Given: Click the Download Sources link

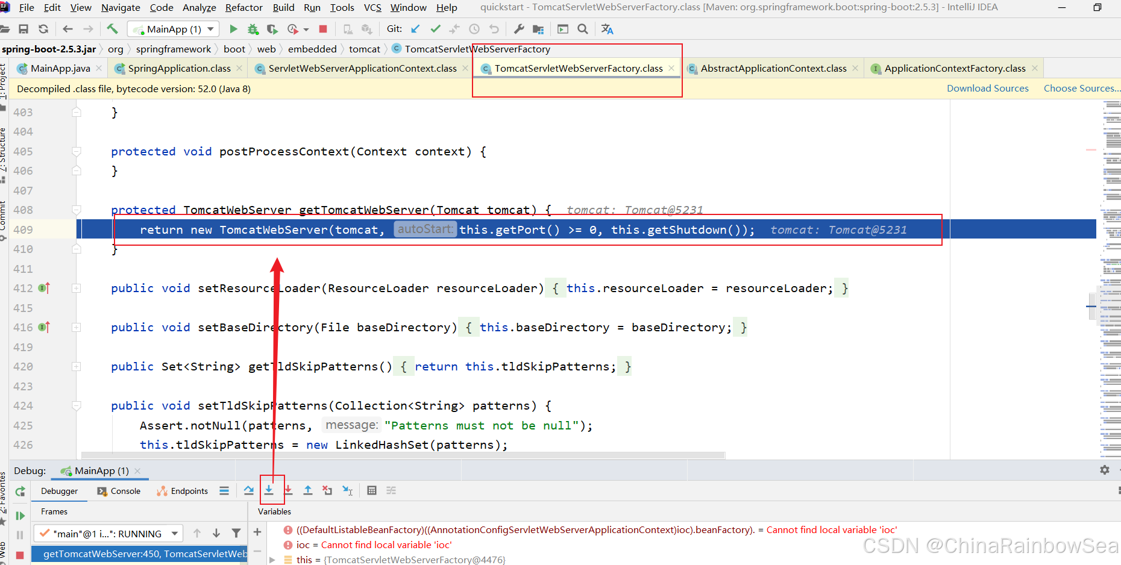Looking at the screenshot, I should point(987,89).
